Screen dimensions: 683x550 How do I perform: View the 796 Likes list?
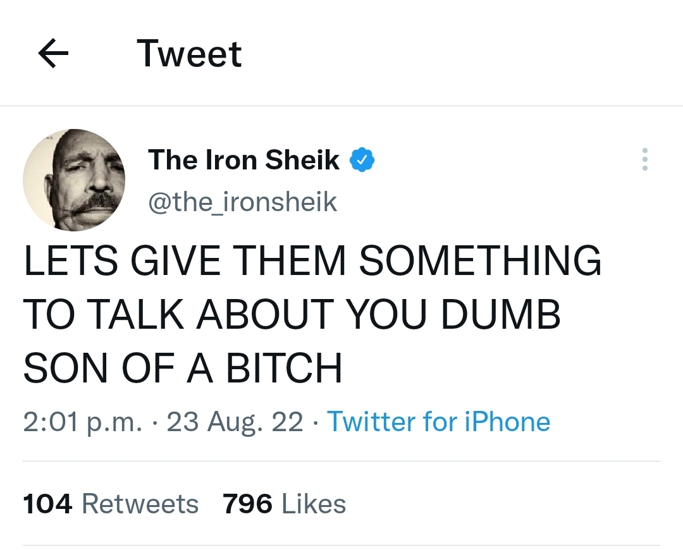click(284, 504)
